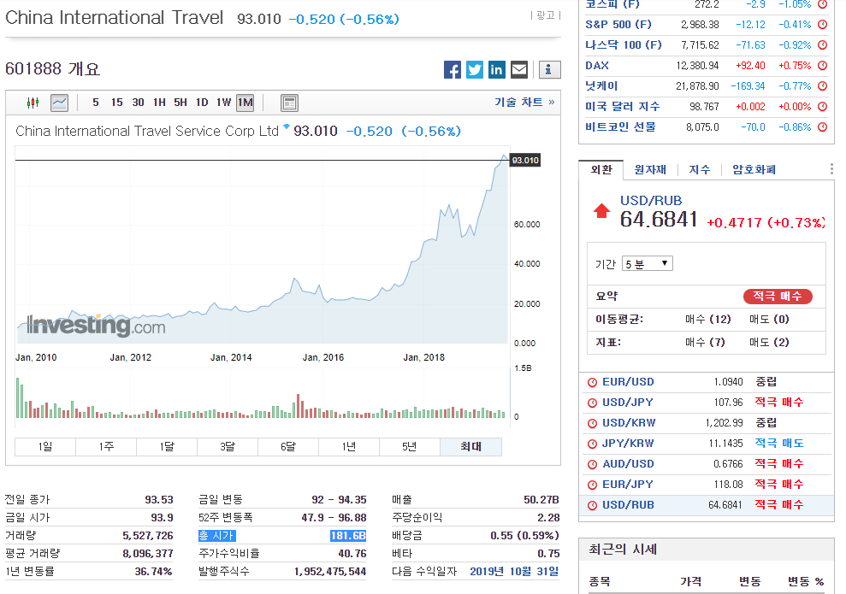This screenshot has height=594, width=846.
Task: Click the clock icon beside DAX row
Action: 823,66
